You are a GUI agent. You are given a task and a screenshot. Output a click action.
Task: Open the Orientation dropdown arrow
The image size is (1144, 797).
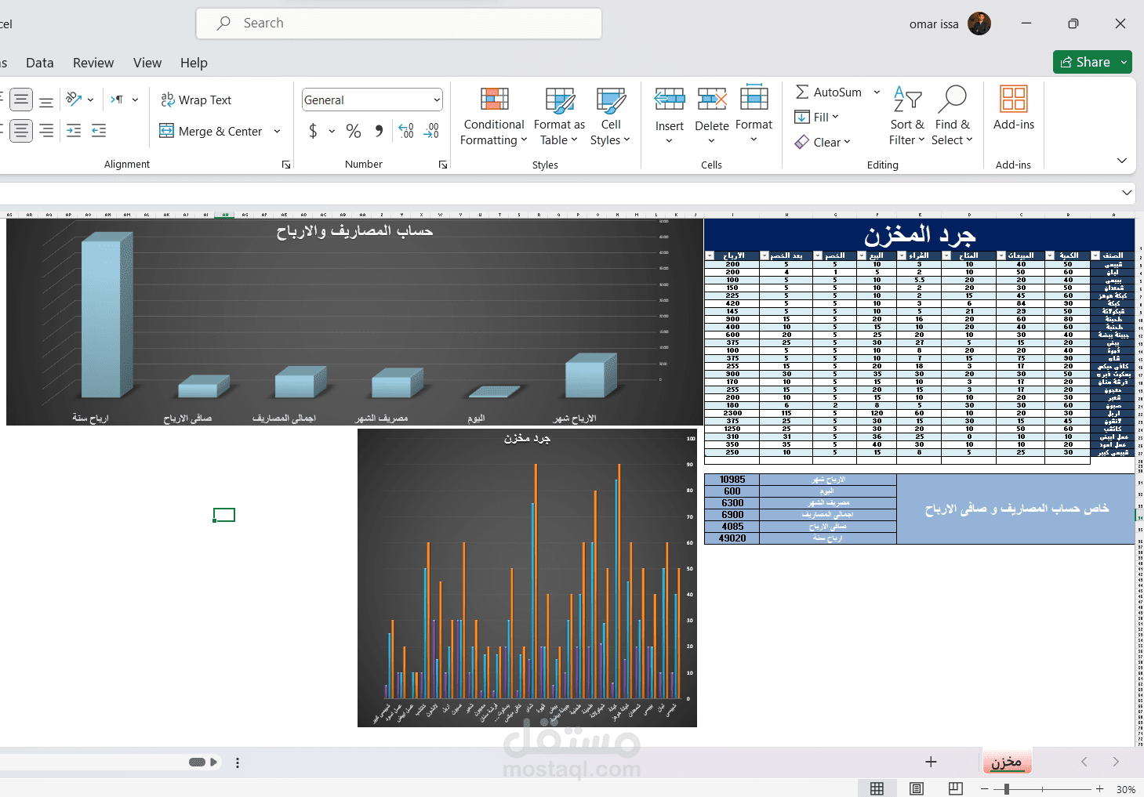[91, 100]
